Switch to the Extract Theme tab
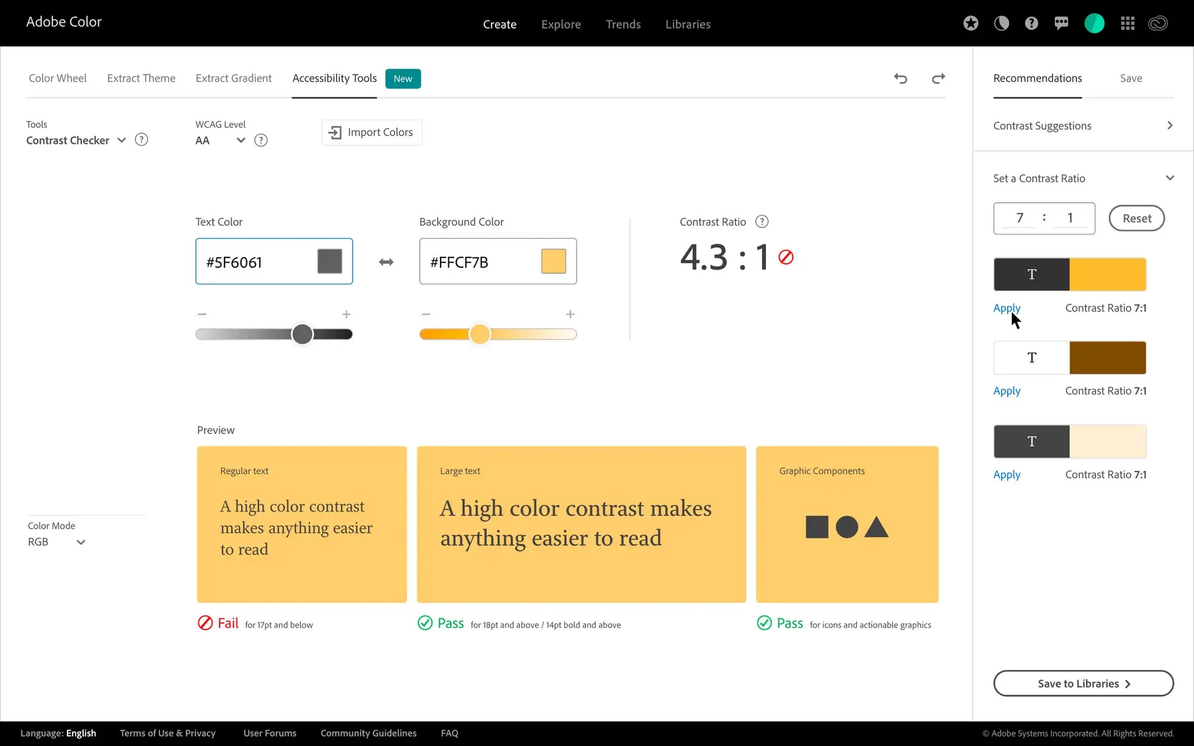The height and width of the screenshot is (746, 1194). click(x=141, y=78)
